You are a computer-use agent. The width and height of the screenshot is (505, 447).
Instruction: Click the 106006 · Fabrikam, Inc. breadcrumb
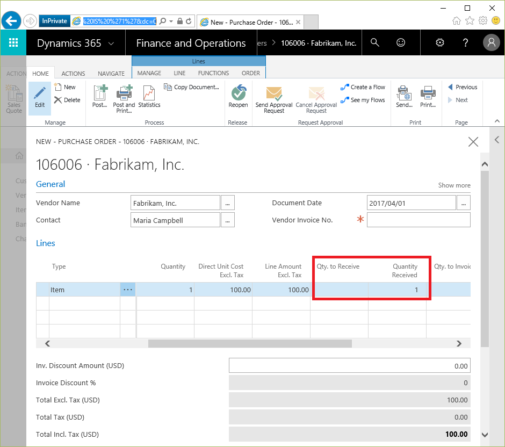click(319, 43)
